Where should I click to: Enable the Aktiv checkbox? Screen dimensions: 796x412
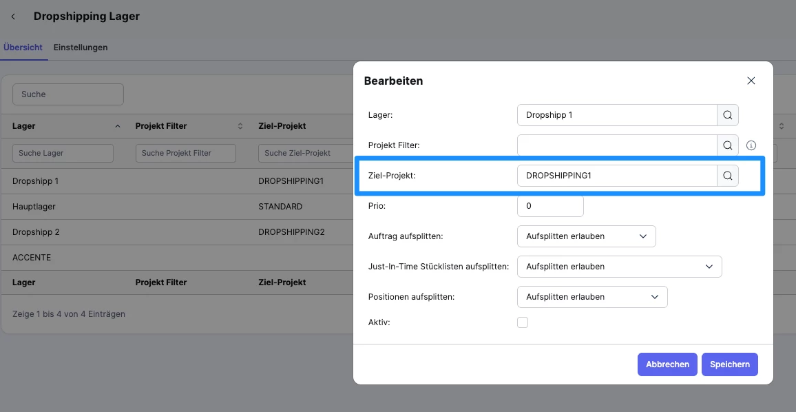(523, 322)
